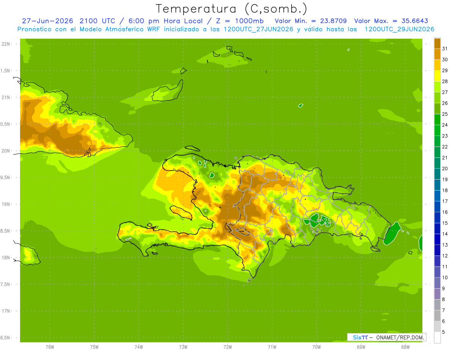The height and width of the screenshot is (352, 455).
Task: Click "6:00 pm Hora Local" in header
Action: click(165, 21)
